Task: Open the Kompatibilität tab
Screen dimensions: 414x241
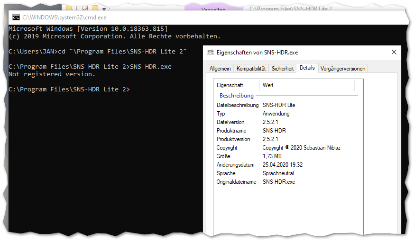Action: pyautogui.click(x=251, y=69)
